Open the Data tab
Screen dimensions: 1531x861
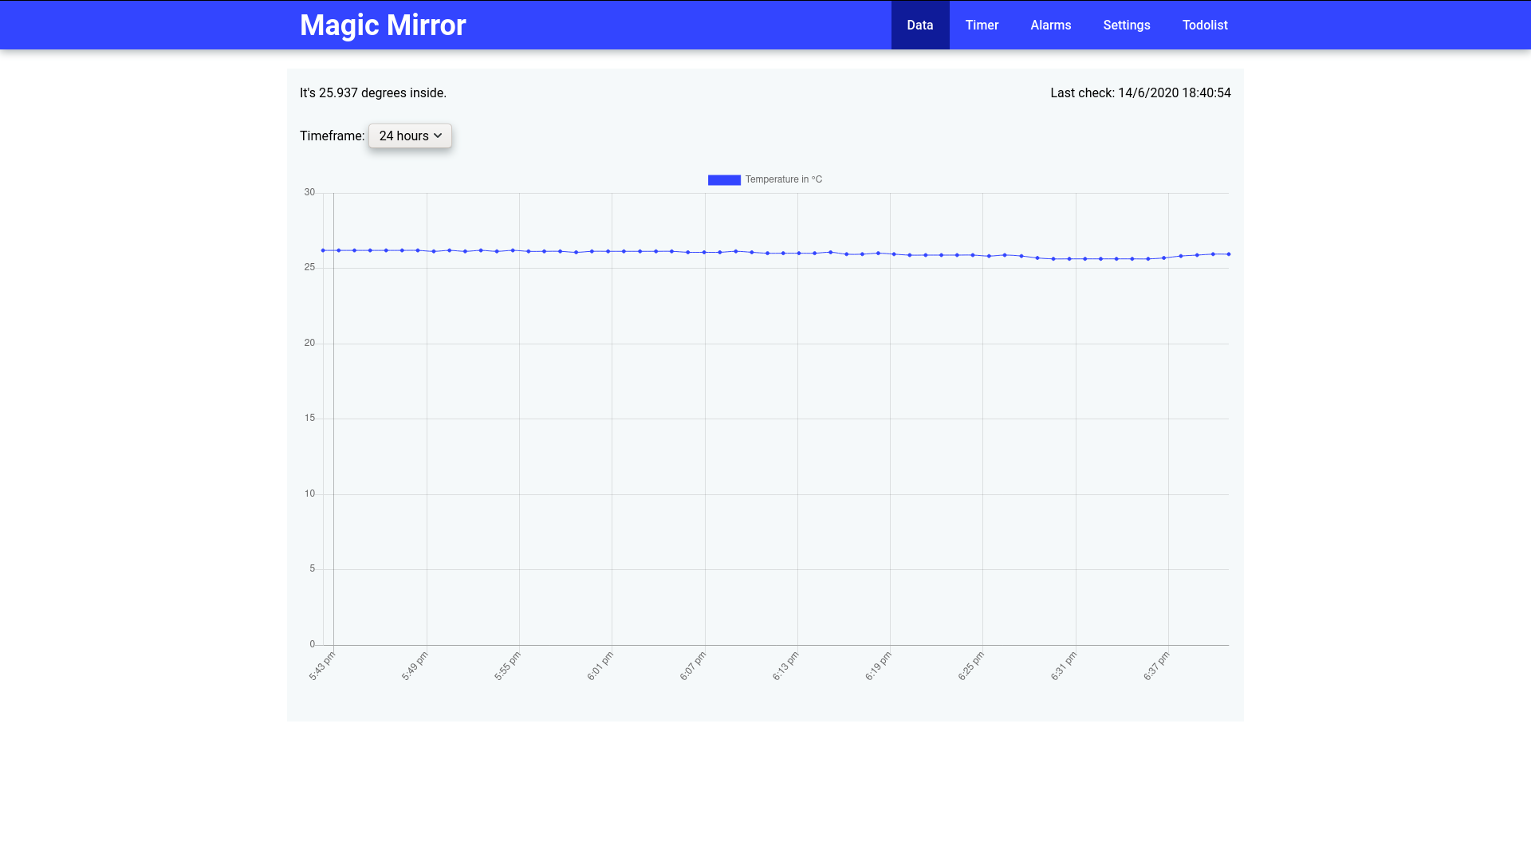point(920,25)
